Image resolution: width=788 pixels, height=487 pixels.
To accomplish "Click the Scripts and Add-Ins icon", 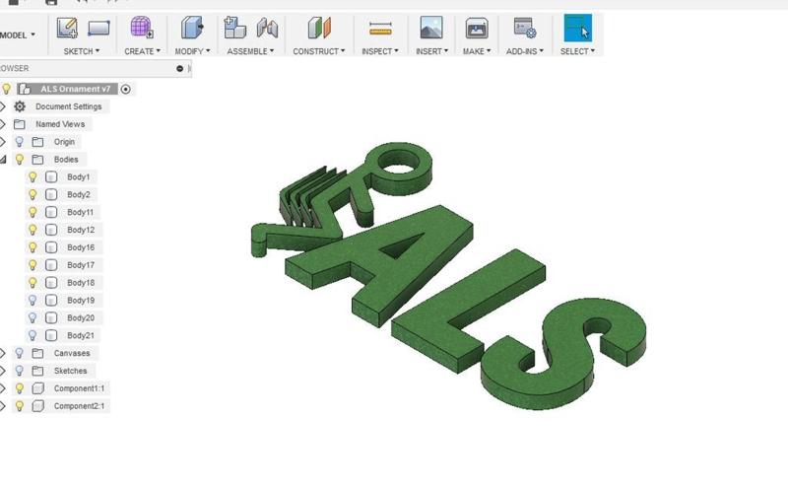I will [x=525, y=29].
